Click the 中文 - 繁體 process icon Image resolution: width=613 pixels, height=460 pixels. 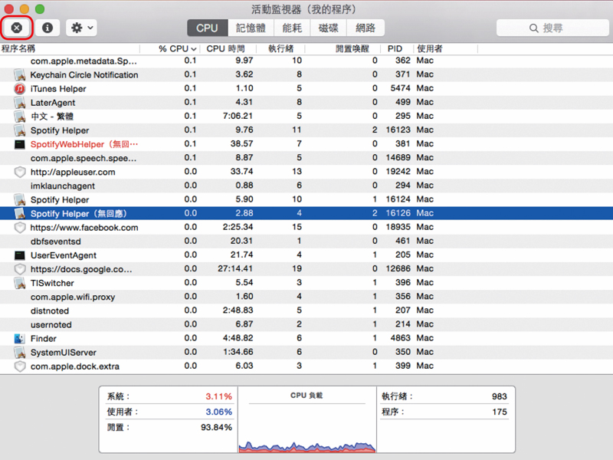pyautogui.click(x=20, y=117)
